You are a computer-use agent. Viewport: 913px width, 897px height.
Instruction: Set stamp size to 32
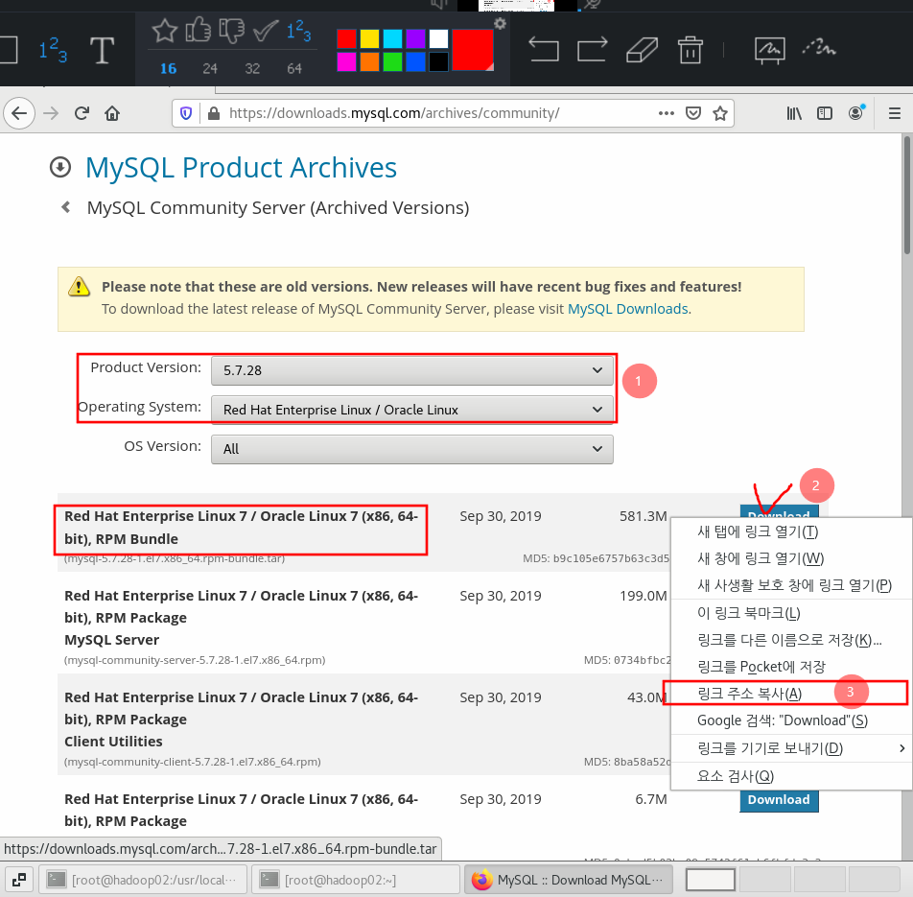[x=252, y=69]
